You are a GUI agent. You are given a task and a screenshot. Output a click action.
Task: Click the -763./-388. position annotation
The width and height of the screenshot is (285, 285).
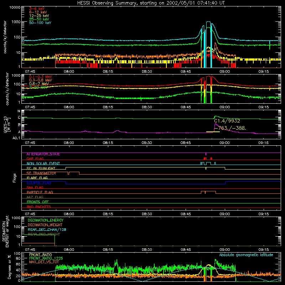pyautogui.click(x=230, y=128)
